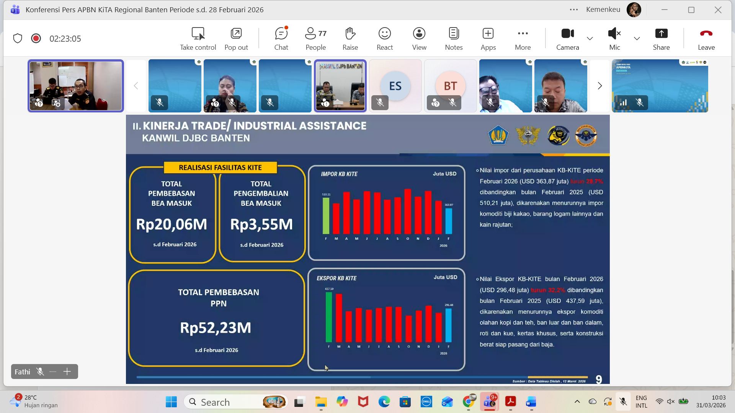Share your screen with Share button
This screenshot has width=735, height=413.
[661, 39]
